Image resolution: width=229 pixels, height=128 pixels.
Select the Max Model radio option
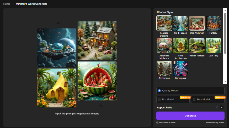coord(194,100)
